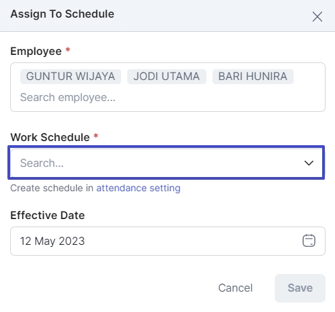The height and width of the screenshot is (312, 335).
Task: Click the Assign To Schedule title
Action: click(62, 14)
